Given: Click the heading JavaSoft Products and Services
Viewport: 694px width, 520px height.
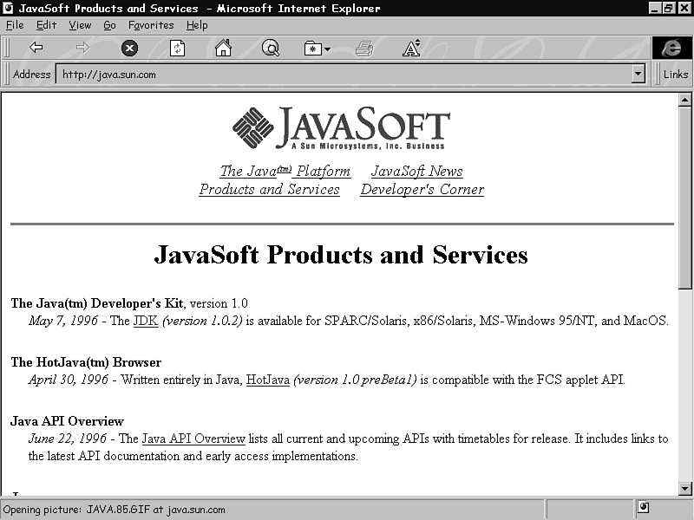Looking at the screenshot, I should pyautogui.click(x=341, y=255).
